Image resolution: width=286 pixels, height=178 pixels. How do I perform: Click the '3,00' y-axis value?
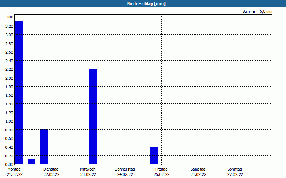[x=9, y=35]
